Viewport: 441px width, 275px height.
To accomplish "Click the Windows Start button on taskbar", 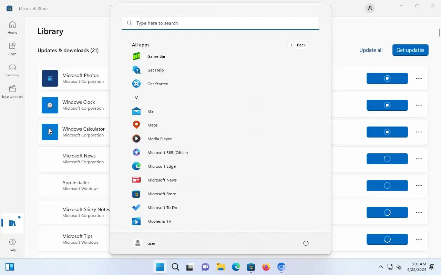I will tap(160, 267).
